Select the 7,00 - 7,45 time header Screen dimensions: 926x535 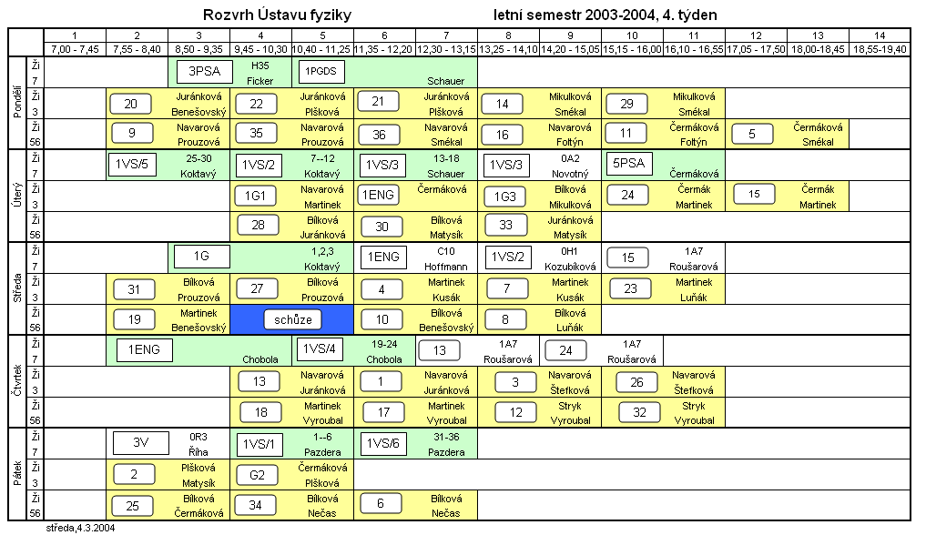75,49
